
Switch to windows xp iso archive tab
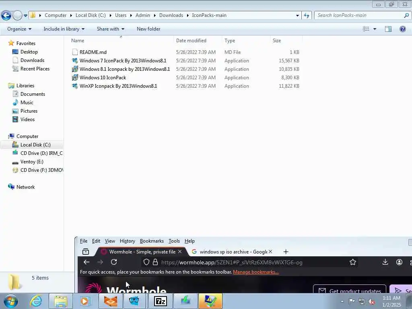233,252
